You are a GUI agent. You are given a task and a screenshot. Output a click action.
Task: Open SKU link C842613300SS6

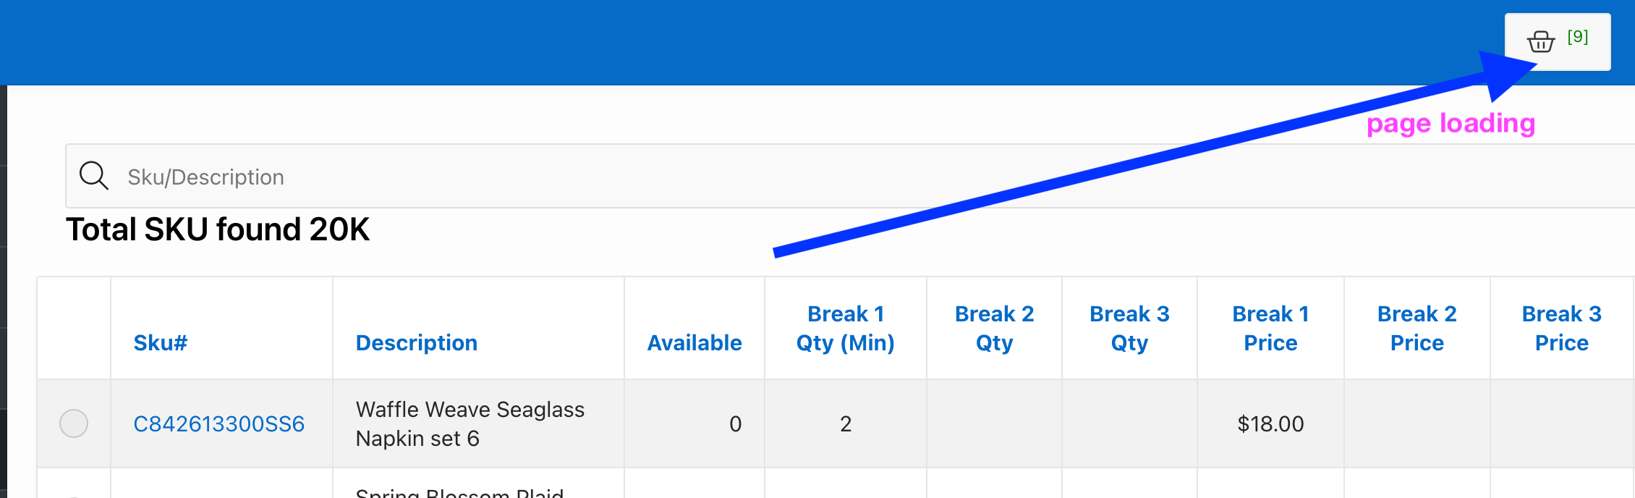point(219,423)
